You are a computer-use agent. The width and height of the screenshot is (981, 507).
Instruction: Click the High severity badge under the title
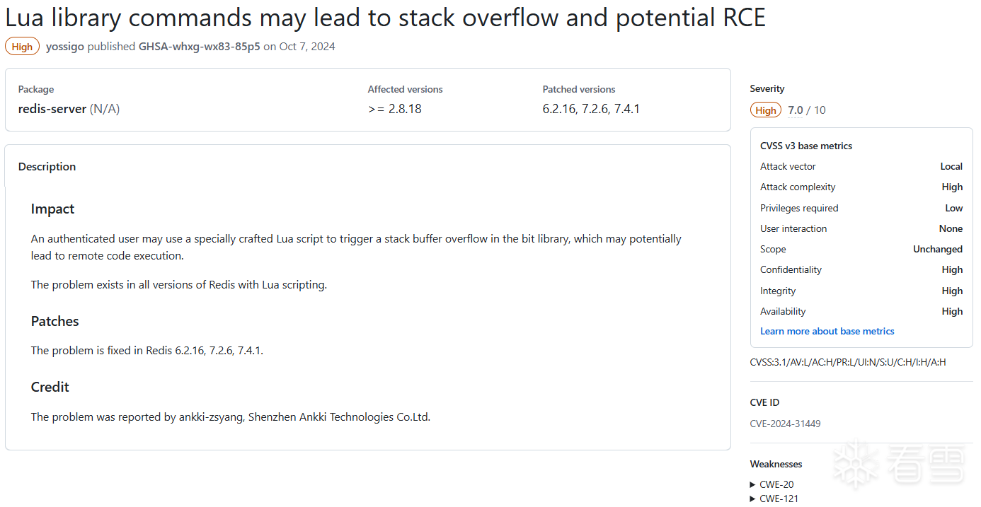click(x=22, y=47)
